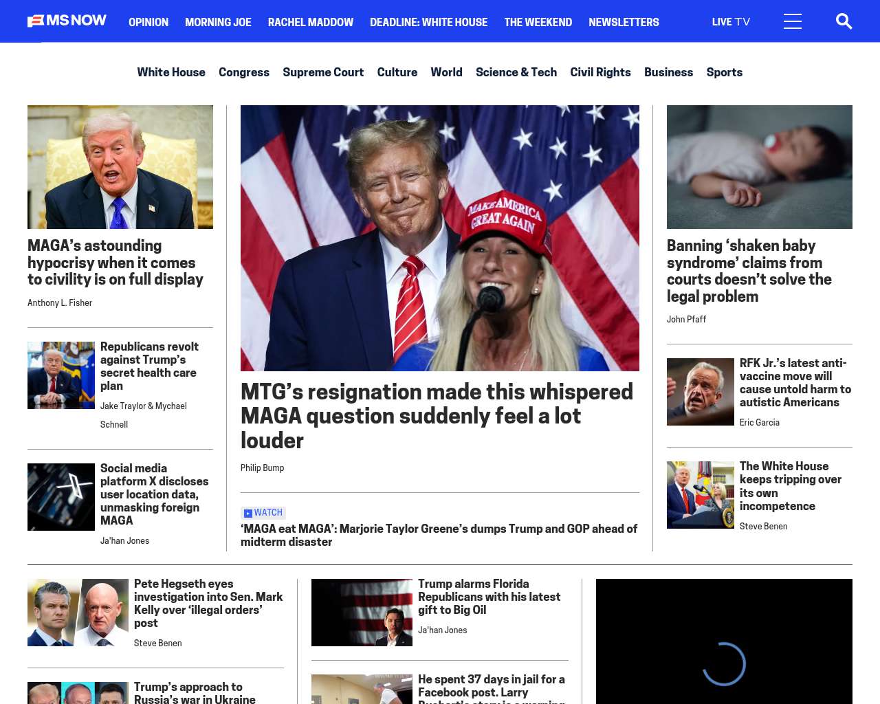Viewport: 880px width, 704px height.
Task: Go to World news topic
Action: click(x=446, y=72)
